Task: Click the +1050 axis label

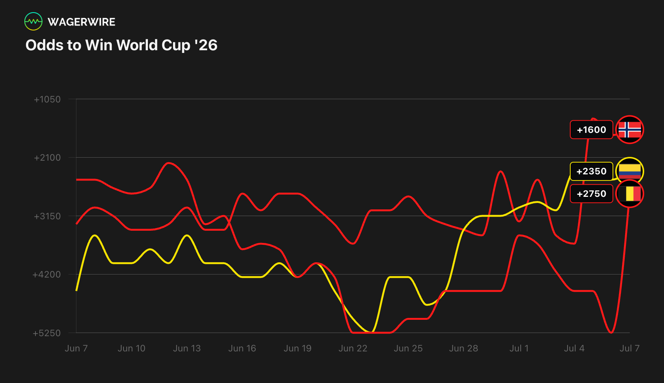Action: coord(47,99)
